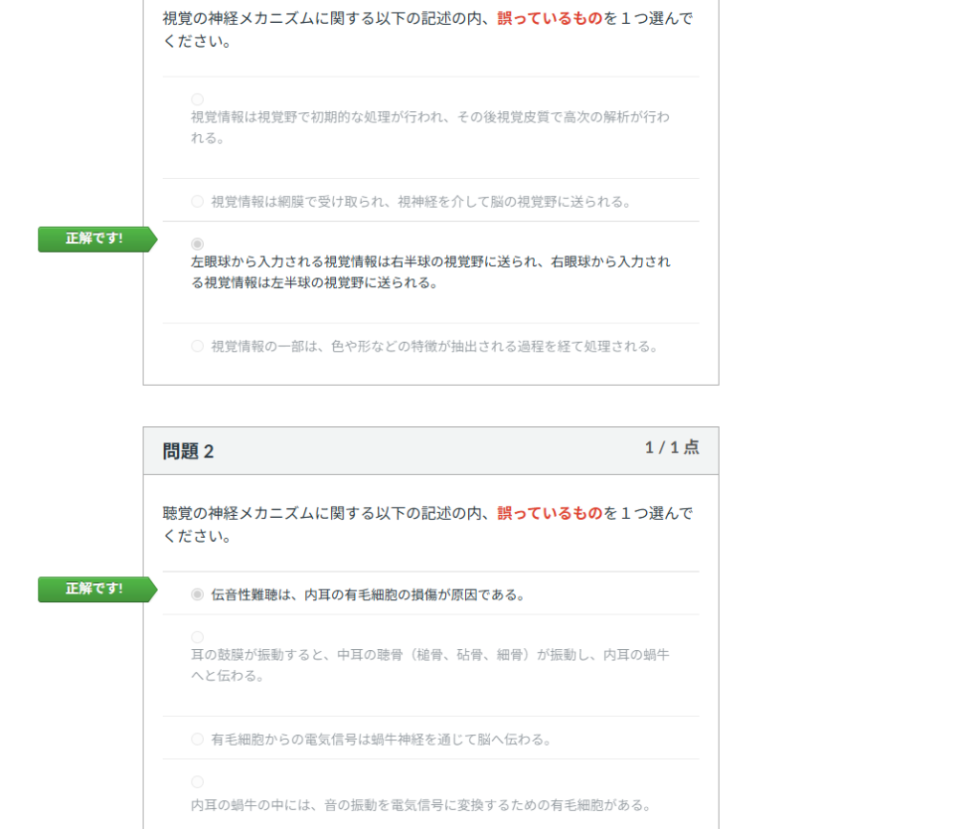Click selected radio for '伝音性難聴は' answer
The image size is (980, 829).
[x=197, y=594]
